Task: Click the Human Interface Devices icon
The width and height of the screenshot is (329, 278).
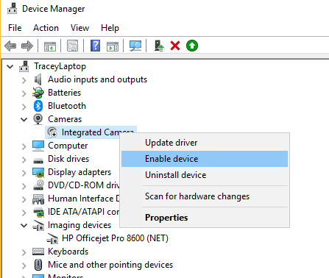Action: [38, 199]
